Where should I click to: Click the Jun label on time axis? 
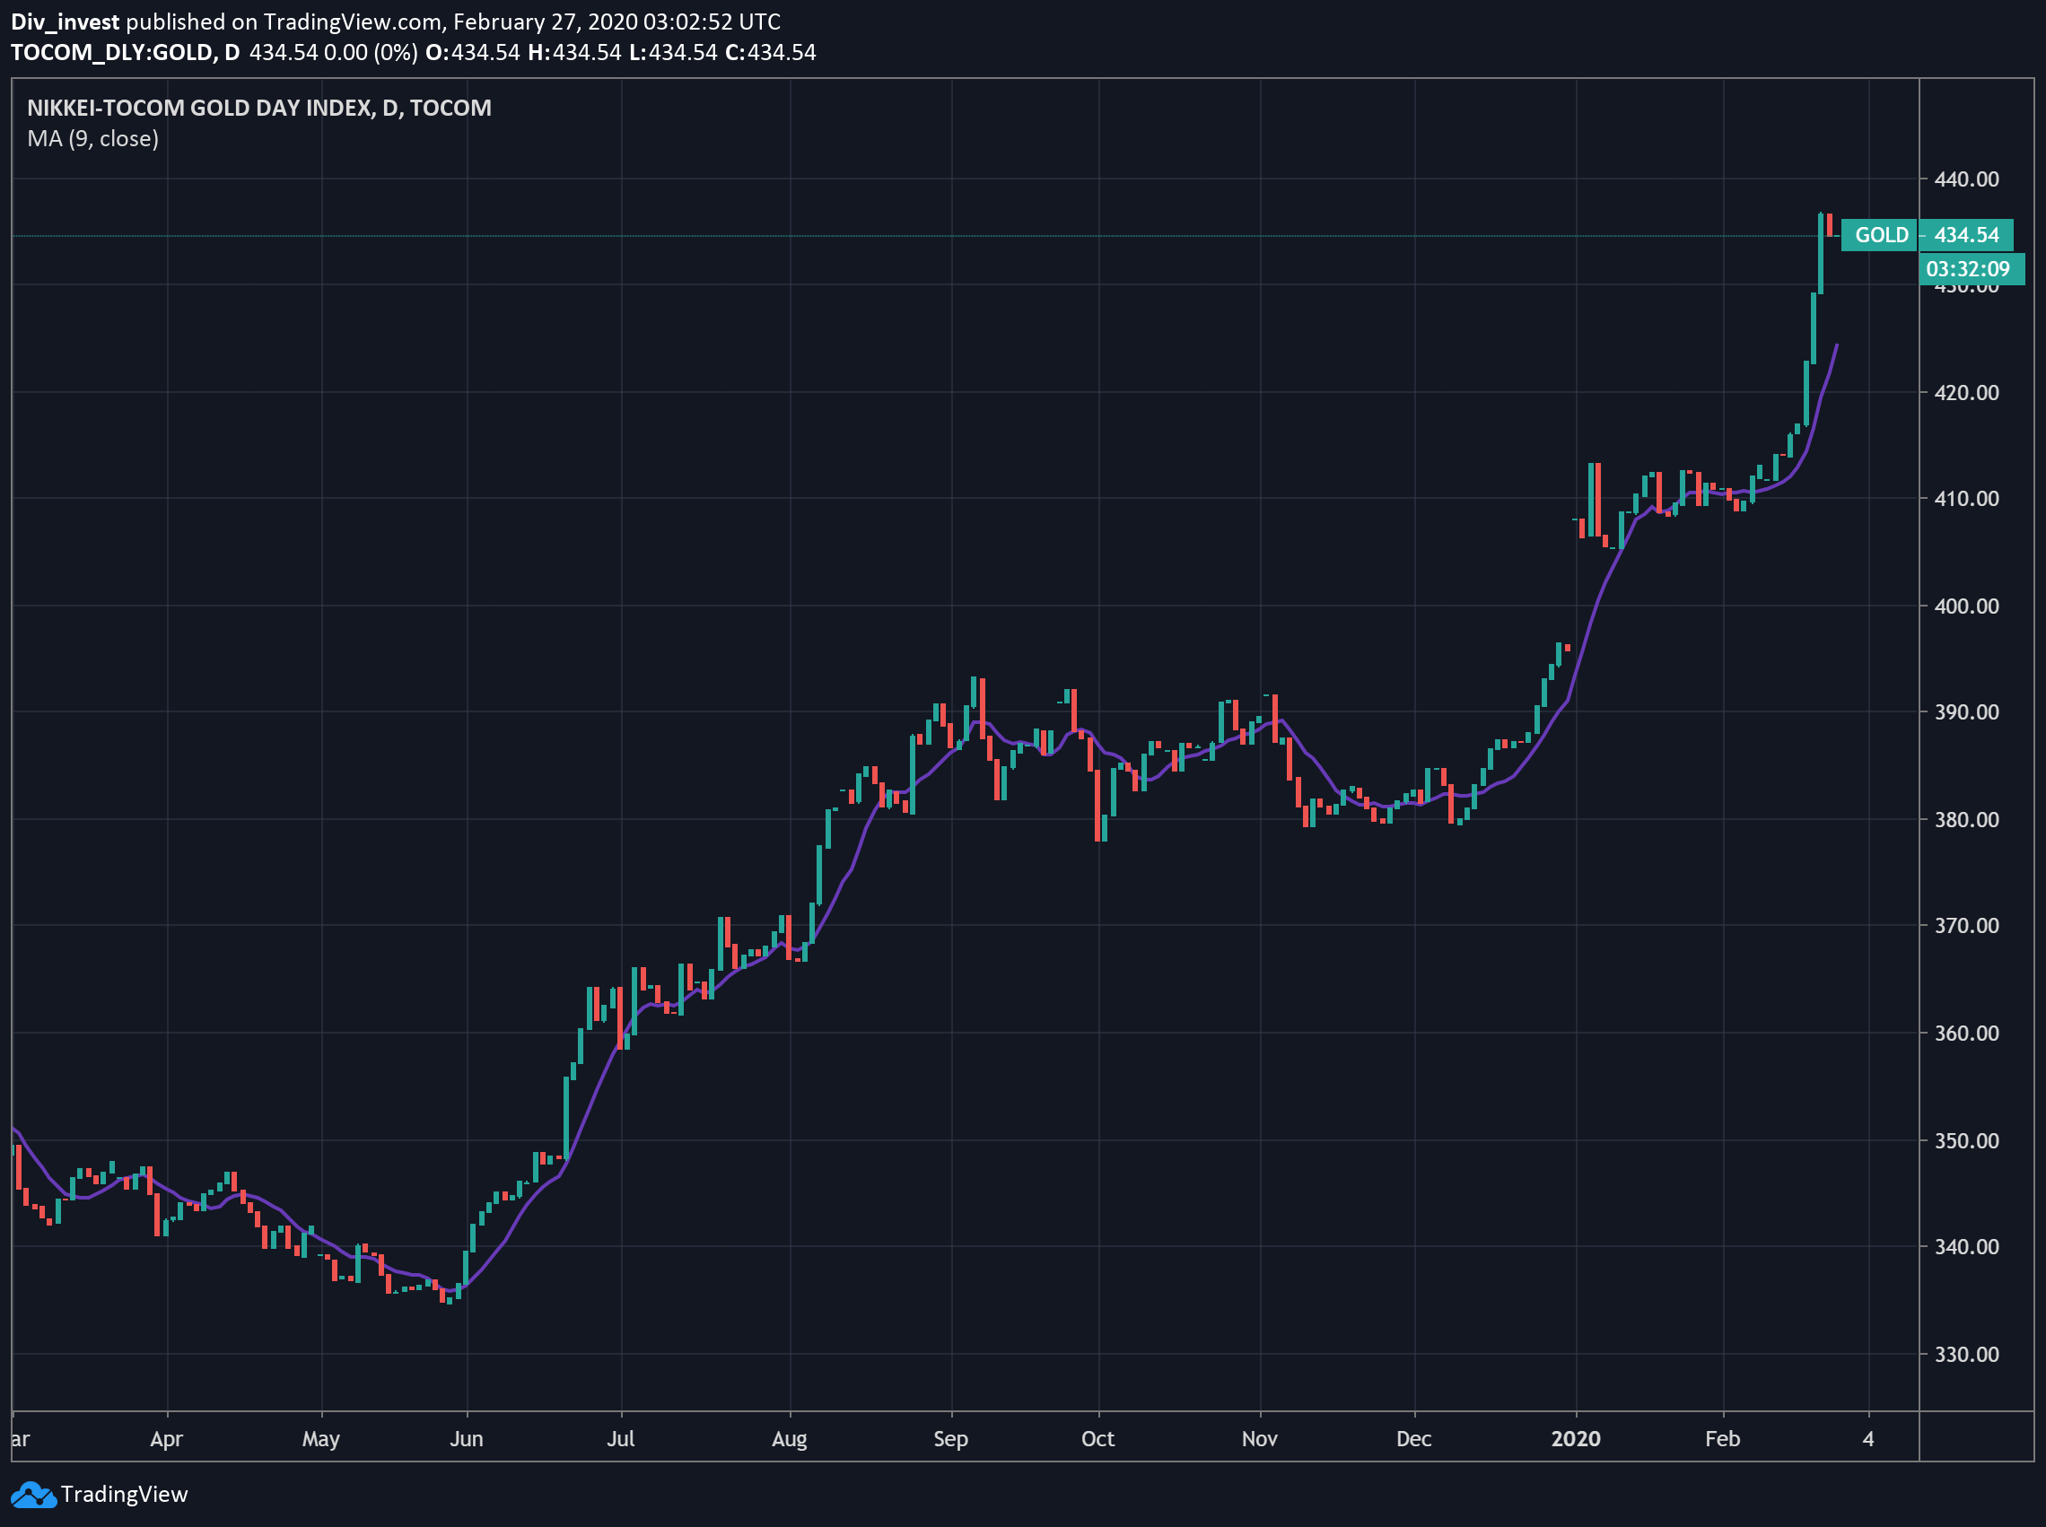pos(467,1439)
